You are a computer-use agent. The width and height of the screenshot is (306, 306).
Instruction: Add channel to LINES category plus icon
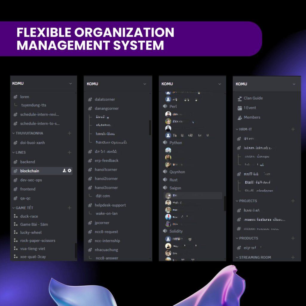click(69, 152)
